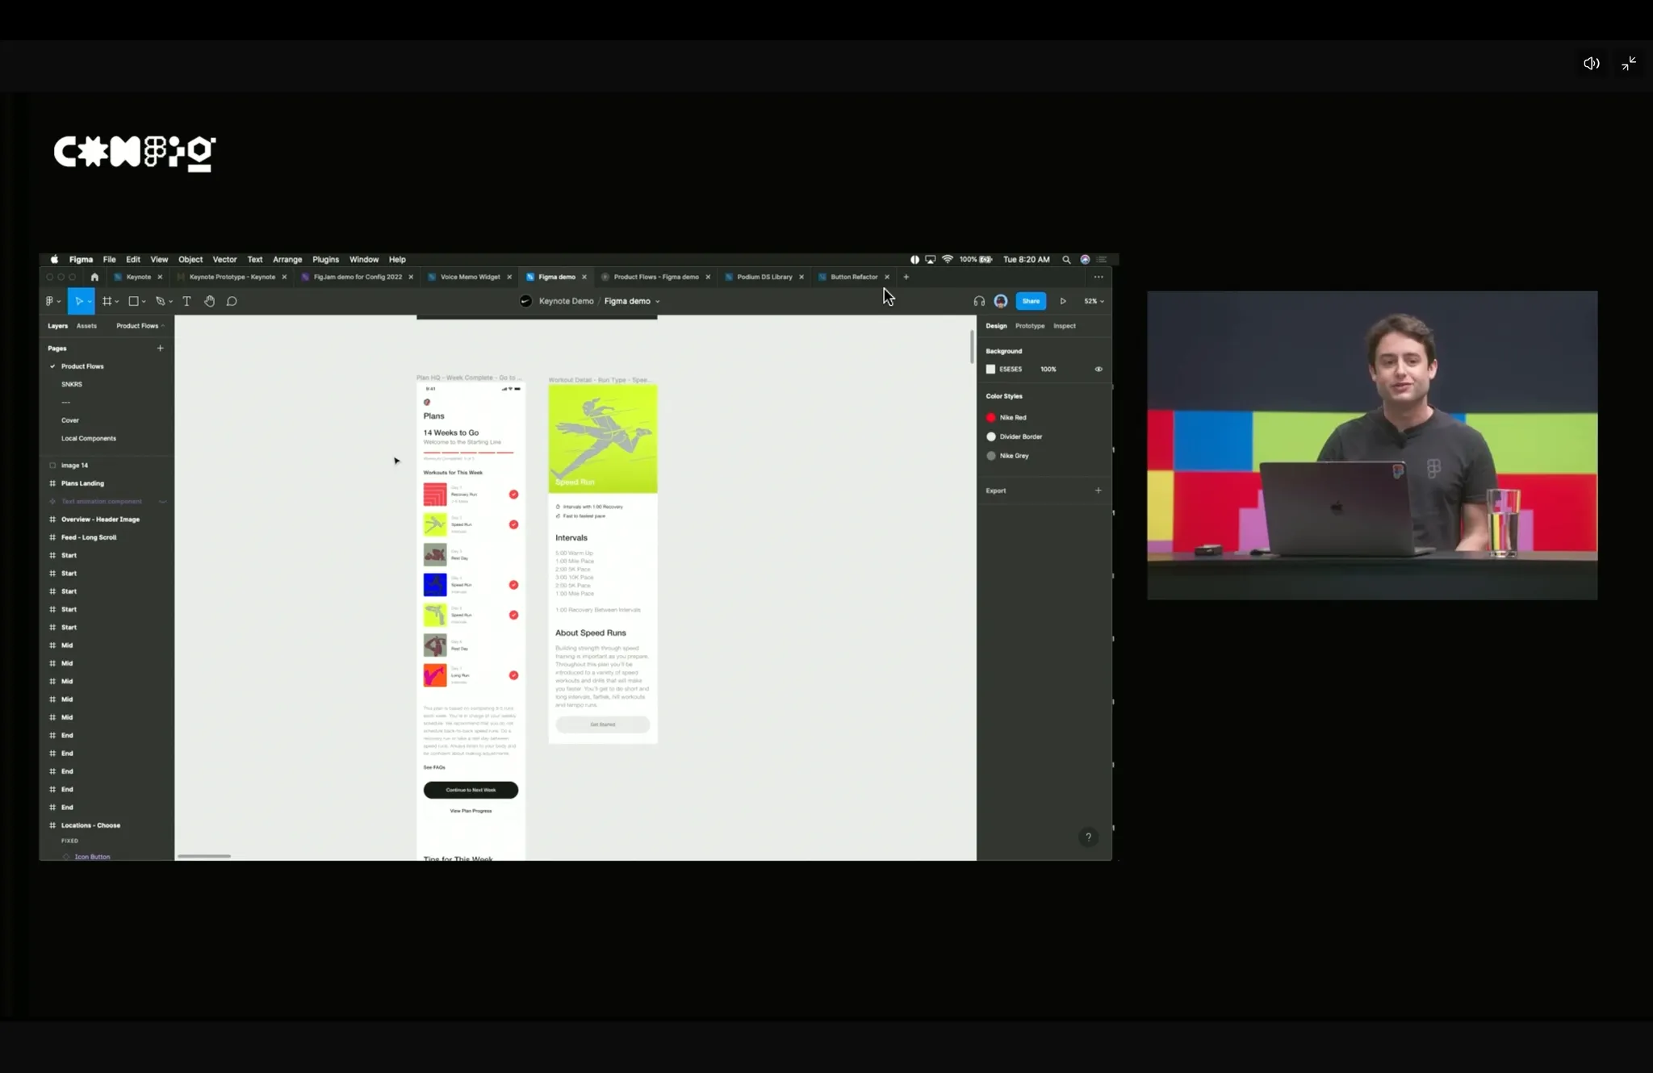Image resolution: width=1653 pixels, height=1073 pixels.
Task: Select the Rectangle shape tool
Action: coord(134,301)
